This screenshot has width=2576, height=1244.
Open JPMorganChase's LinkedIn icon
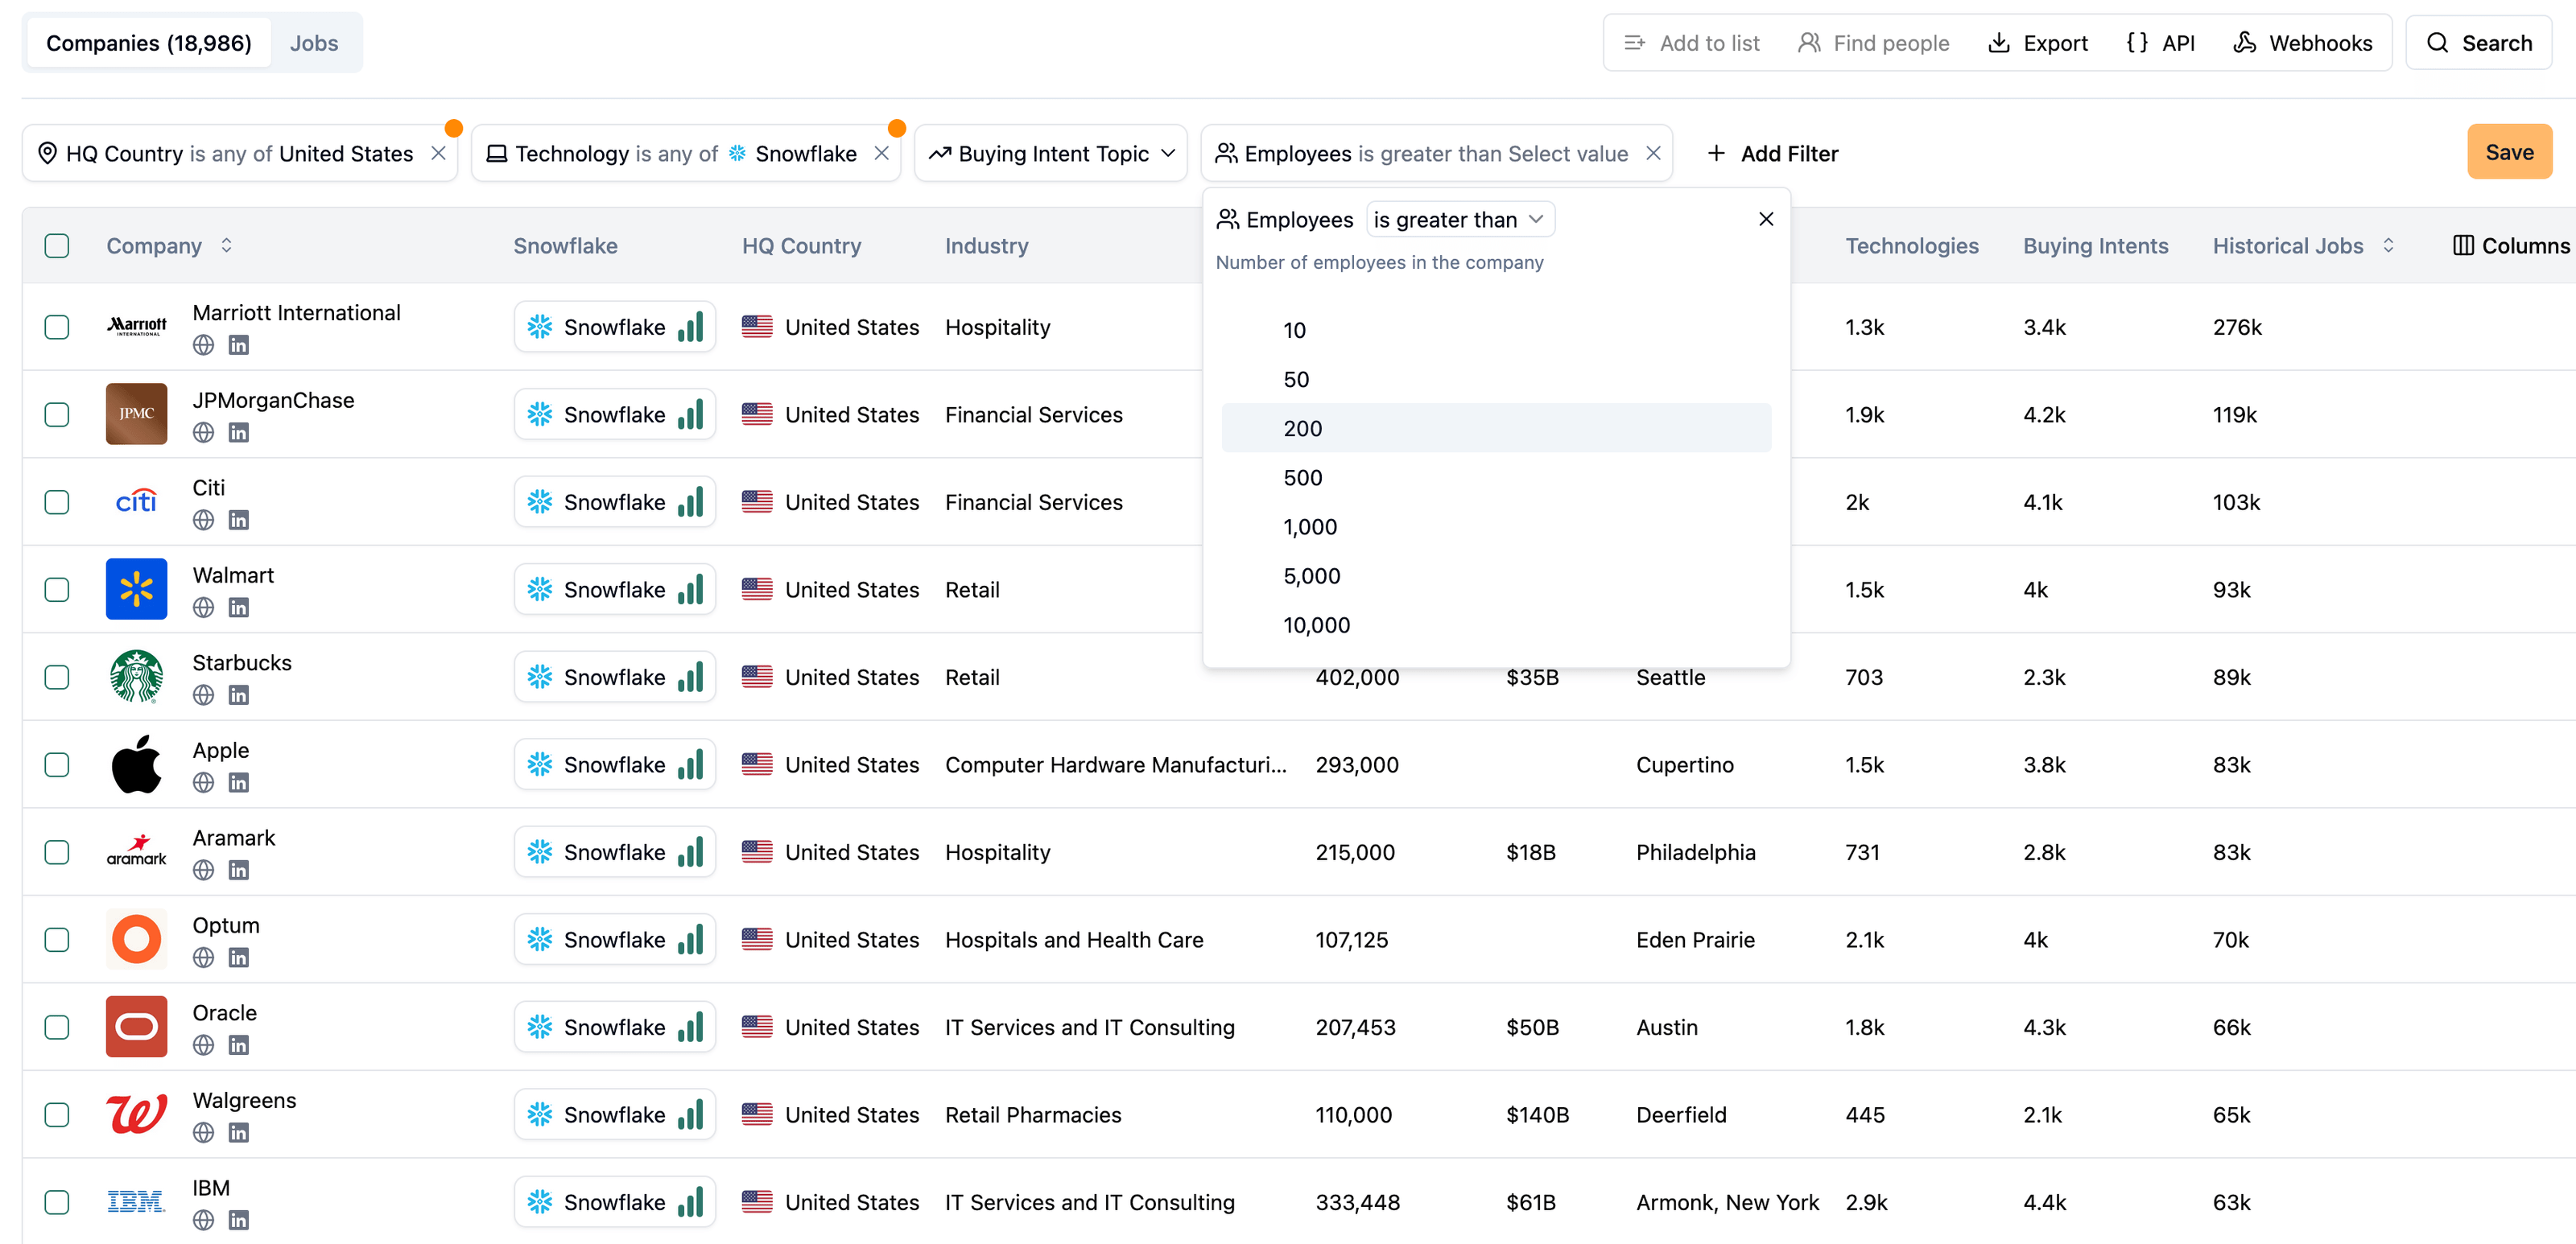point(238,433)
